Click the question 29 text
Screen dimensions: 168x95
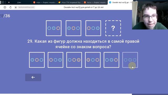pyautogui.click(x=83, y=44)
